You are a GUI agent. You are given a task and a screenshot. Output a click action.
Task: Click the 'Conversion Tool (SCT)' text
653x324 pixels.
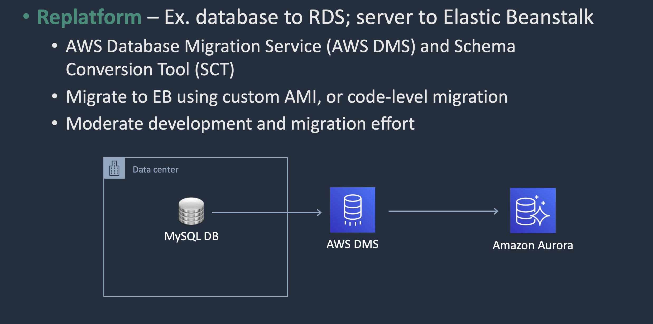click(x=150, y=70)
